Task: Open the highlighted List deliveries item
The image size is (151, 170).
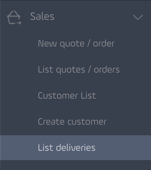Action: (x=75, y=148)
